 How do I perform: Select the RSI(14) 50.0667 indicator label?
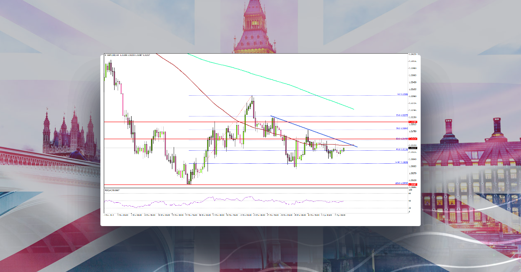tap(112, 190)
